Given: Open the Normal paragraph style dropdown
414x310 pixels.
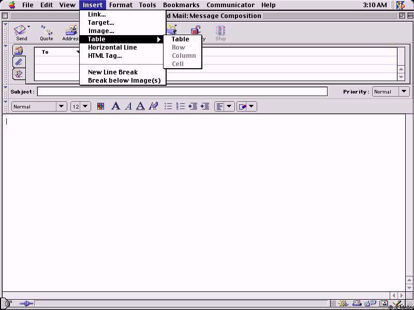Looking at the screenshot, I should point(39,106).
